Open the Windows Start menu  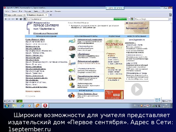[x=7, y=106]
